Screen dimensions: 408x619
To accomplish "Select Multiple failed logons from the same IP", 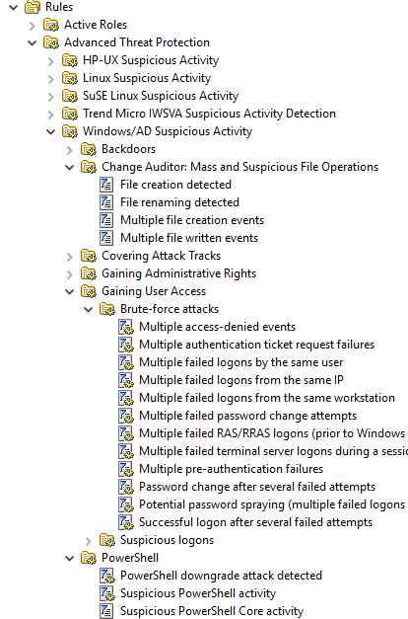I will tap(241, 380).
